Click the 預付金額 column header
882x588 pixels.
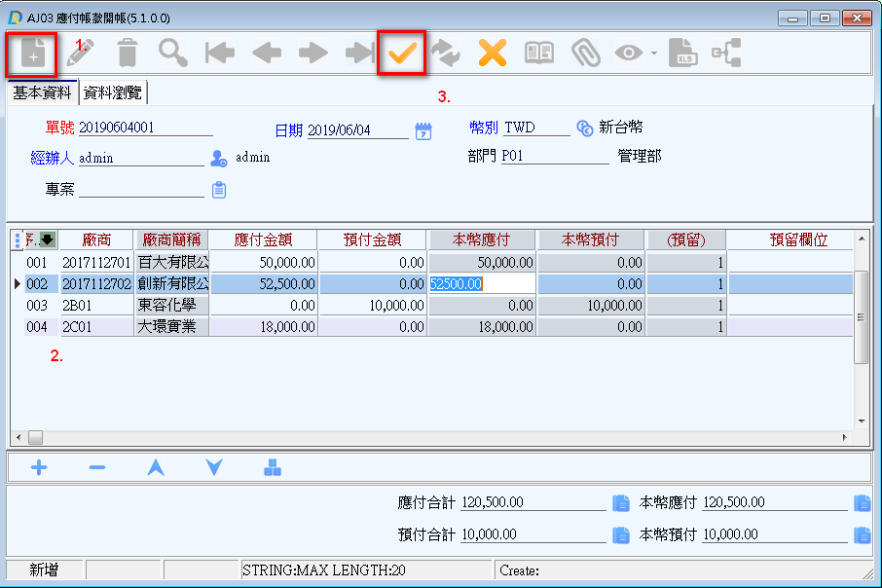[x=373, y=239]
